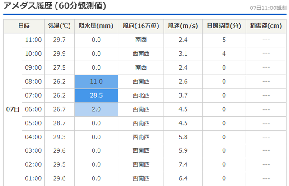Click wind direction 西南西 in the 01:00 row
Viewport: 289px width, 186px height.
pyautogui.click(x=141, y=178)
